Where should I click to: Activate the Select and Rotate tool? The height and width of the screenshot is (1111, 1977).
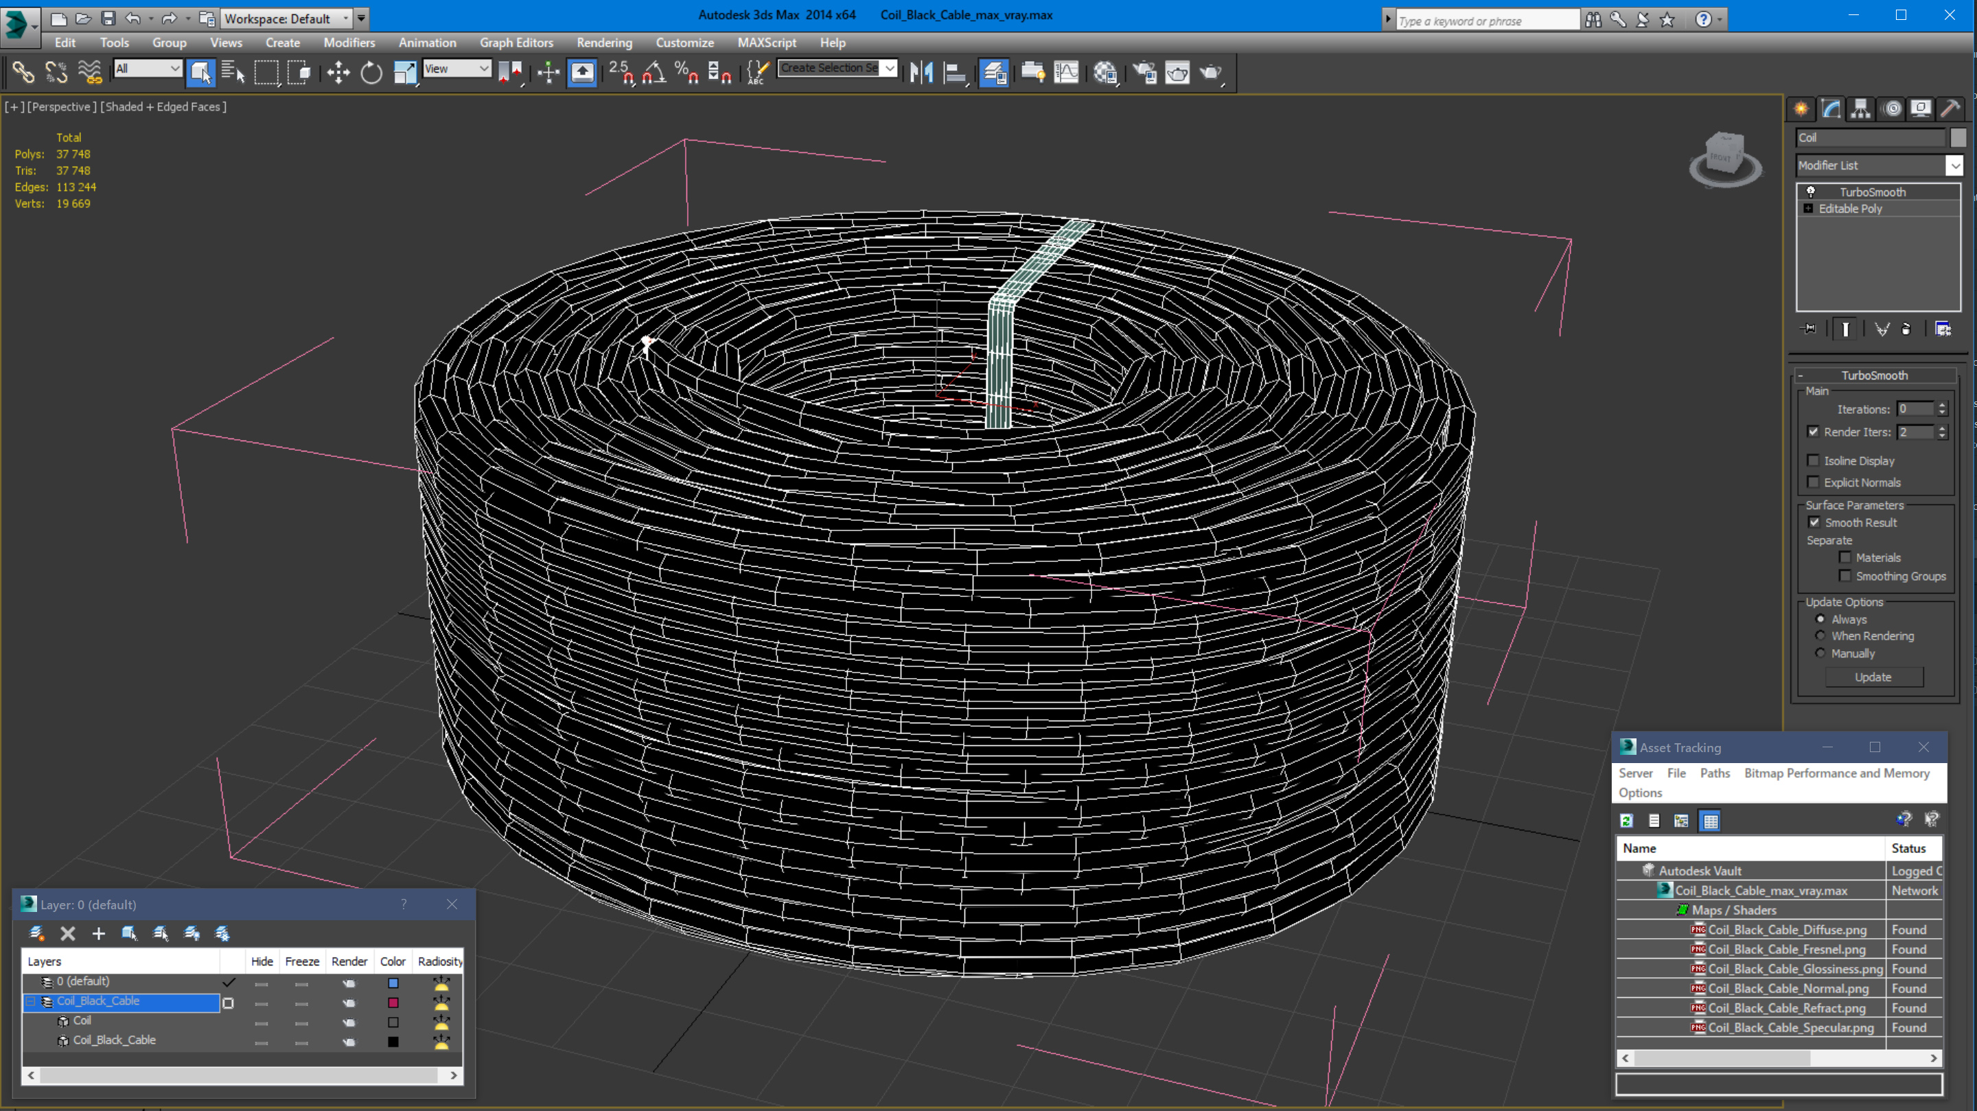point(371,72)
